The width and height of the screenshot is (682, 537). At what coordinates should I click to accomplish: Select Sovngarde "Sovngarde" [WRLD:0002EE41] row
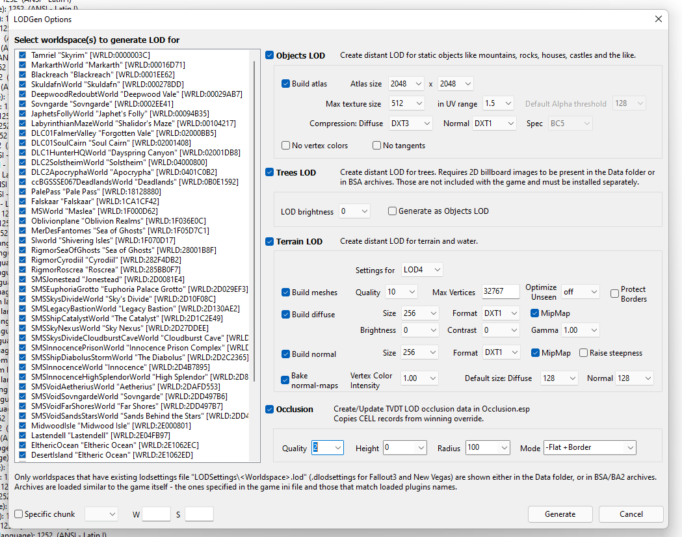click(x=102, y=104)
